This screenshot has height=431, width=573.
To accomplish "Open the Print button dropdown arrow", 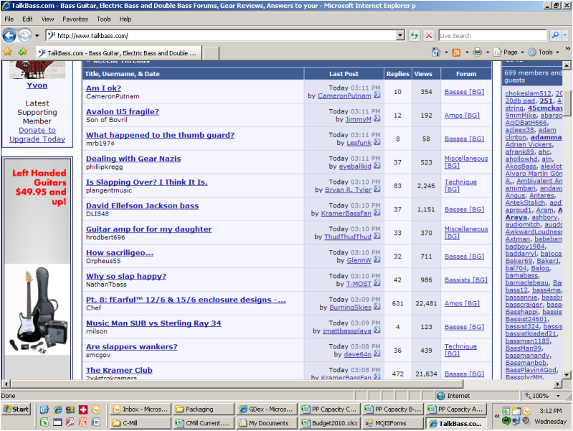I will [488, 52].
